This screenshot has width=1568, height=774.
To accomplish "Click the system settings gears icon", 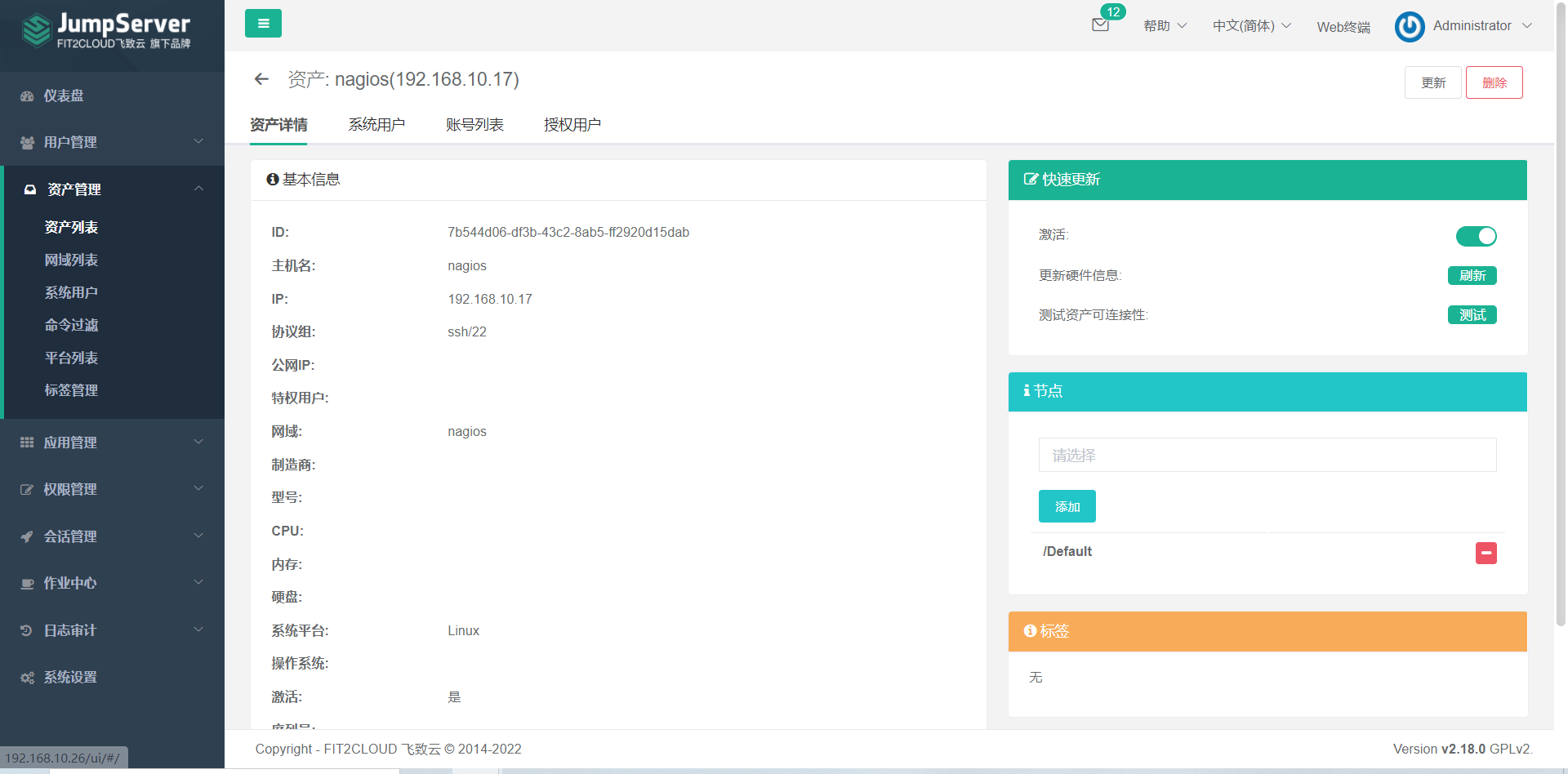I will (27, 678).
